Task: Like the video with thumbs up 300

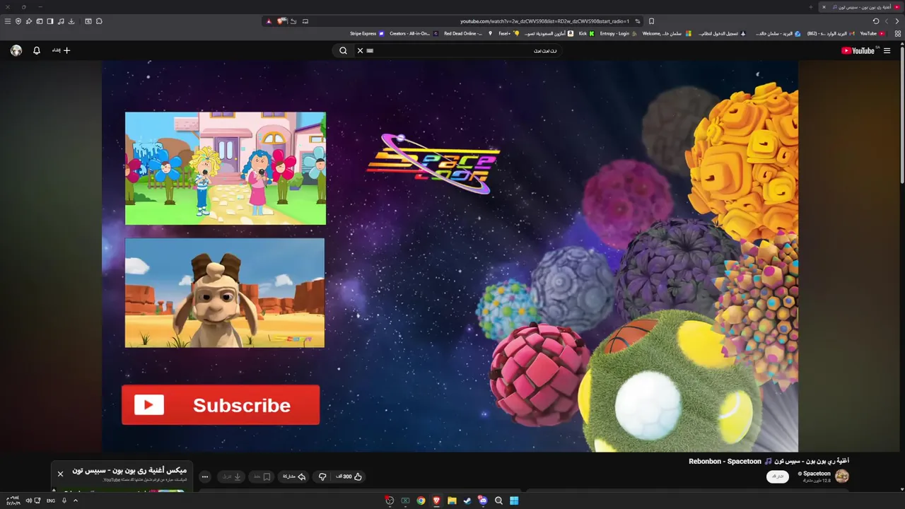Action: 349,476
